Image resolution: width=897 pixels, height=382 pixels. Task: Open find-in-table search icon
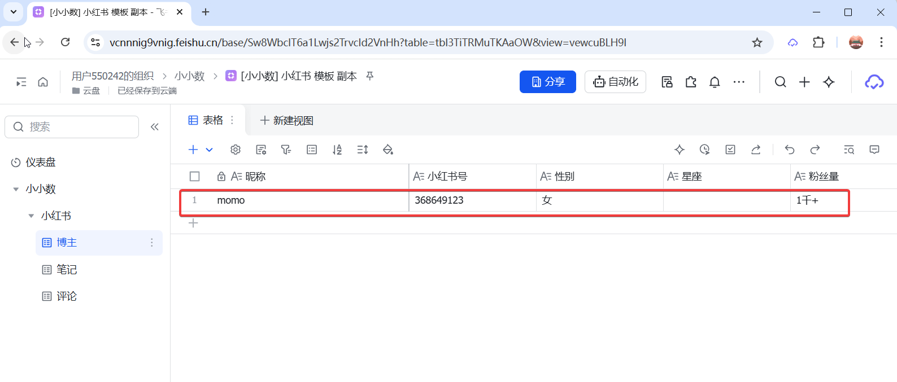click(849, 150)
